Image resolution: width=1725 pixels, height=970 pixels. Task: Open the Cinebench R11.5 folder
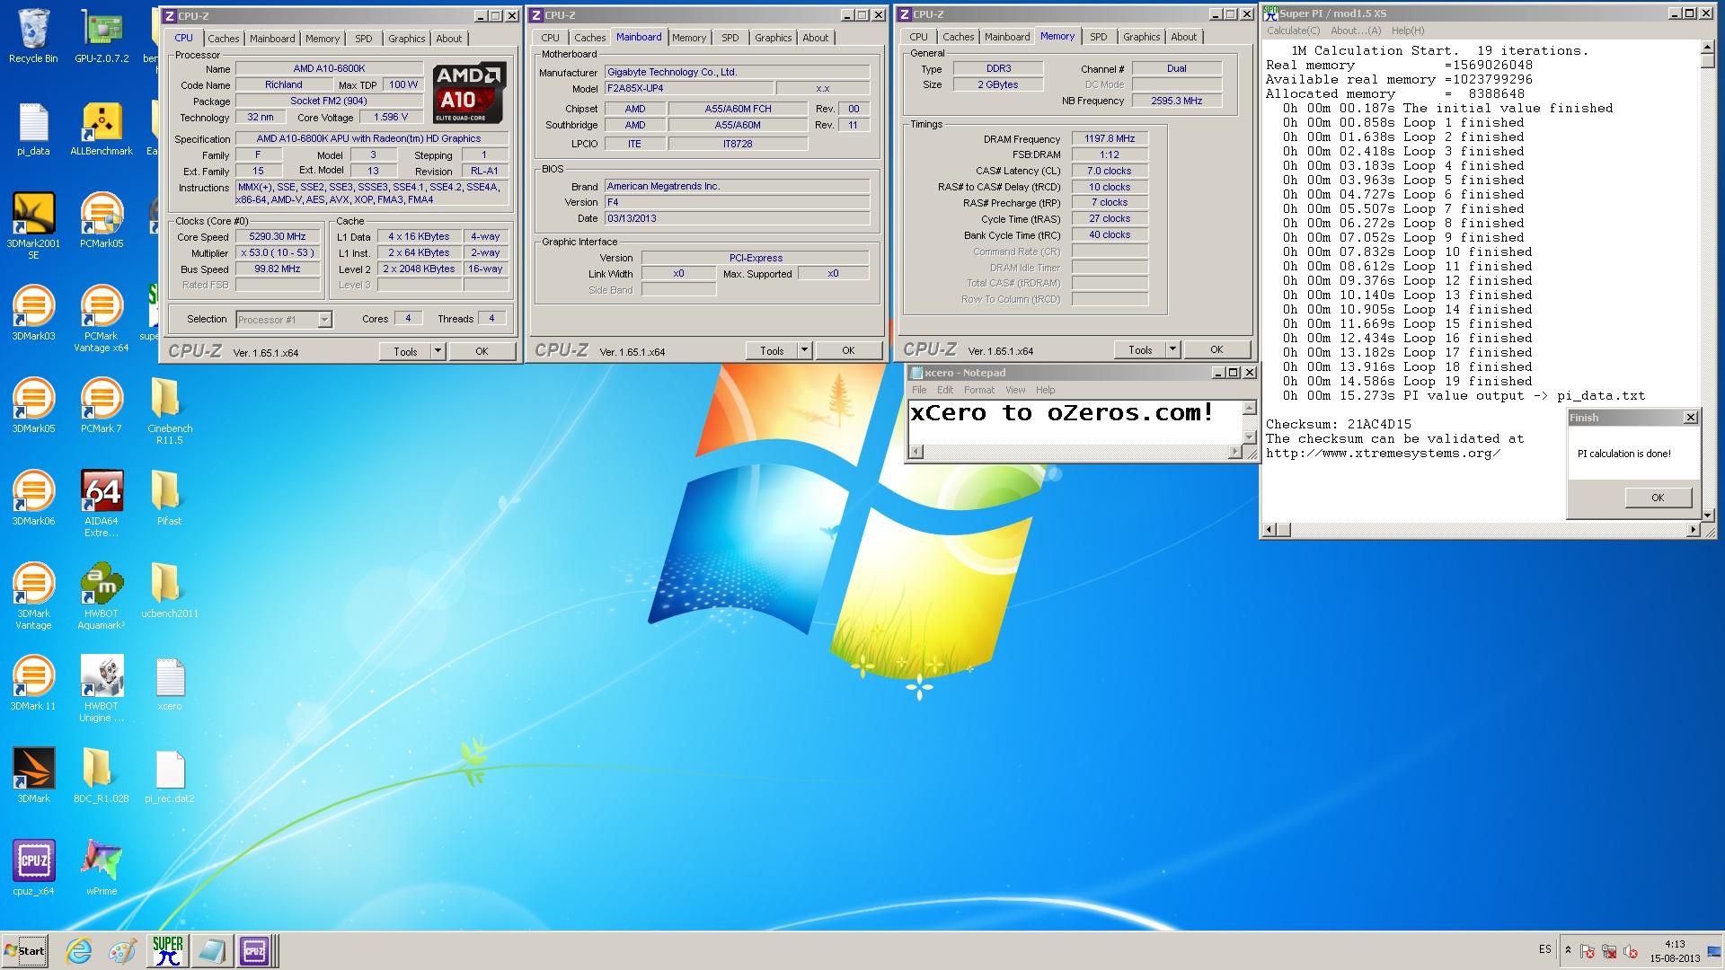169,410
